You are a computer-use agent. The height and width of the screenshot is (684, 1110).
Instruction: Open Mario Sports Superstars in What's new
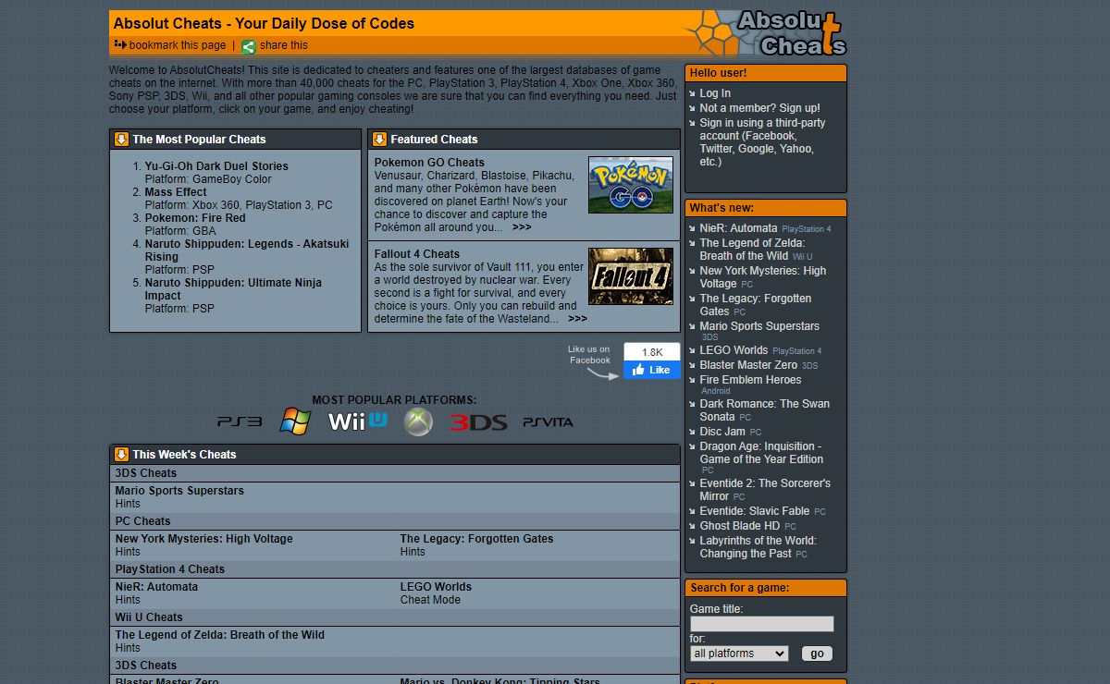click(x=759, y=326)
